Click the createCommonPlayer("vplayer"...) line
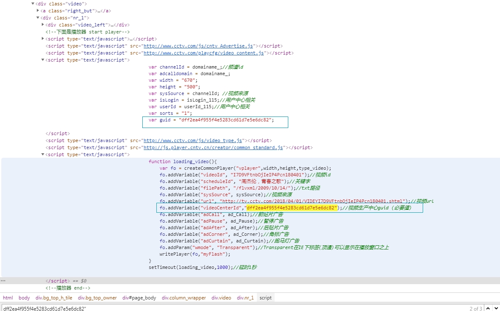500x311 pixels. (246, 168)
